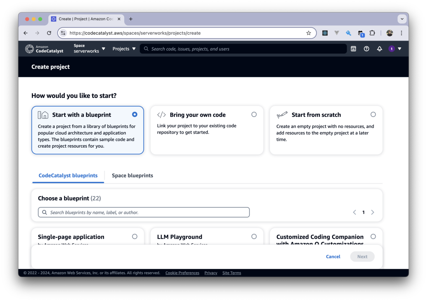
Task: Click the code brackets icon
Action: (162, 115)
